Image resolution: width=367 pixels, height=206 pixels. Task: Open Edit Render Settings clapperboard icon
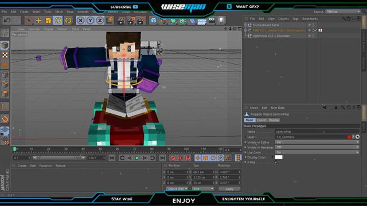pyautogui.click(x=141, y=21)
